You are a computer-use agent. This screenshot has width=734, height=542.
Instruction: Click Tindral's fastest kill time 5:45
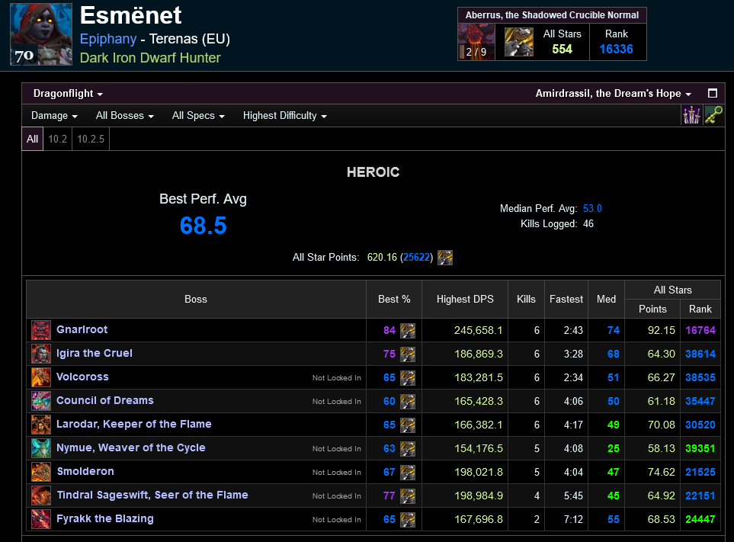(x=573, y=496)
